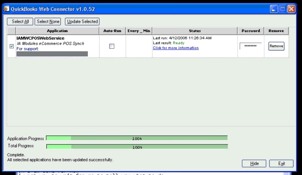The width and height of the screenshot is (302, 175).
Task: Click the 'Last run: 4/12/2006' status text
Action: [182, 38]
